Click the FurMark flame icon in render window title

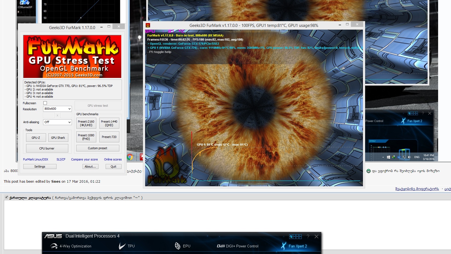148,25
